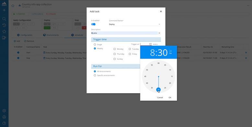Click the Remaining time column header

point(228,47)
